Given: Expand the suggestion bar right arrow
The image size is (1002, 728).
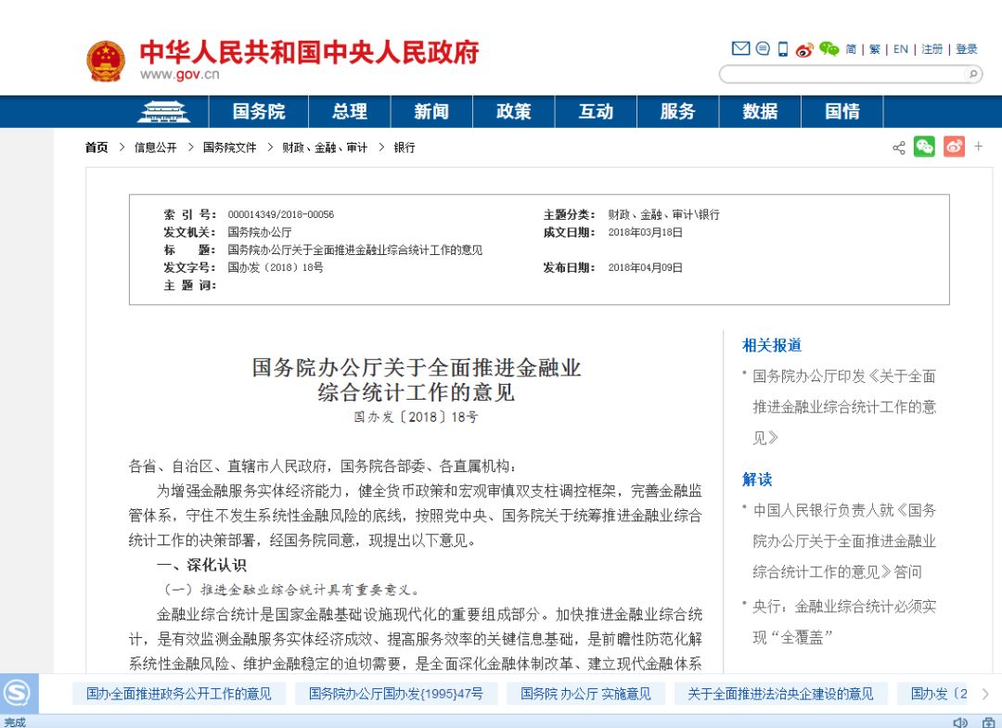Looking at the screenshot, I should 985,694.
